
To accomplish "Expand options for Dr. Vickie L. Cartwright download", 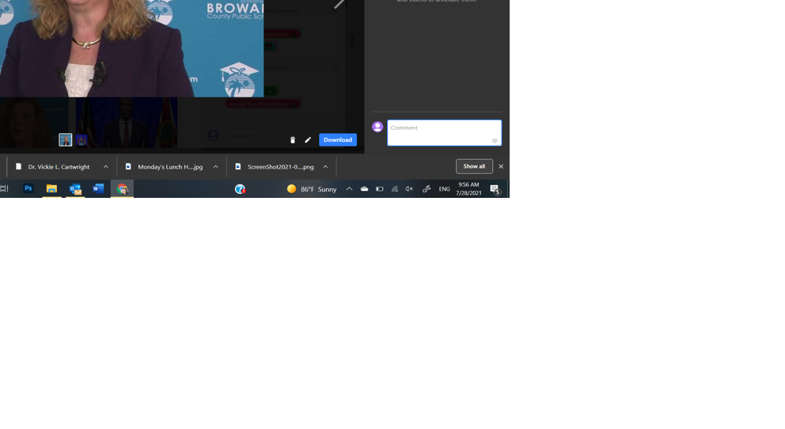I will tap(106, 167).
